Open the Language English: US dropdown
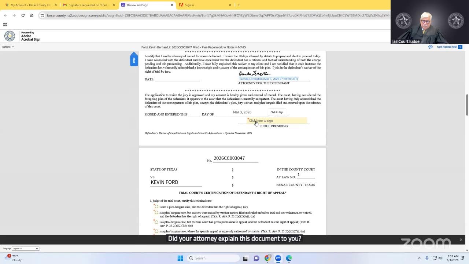This screenshot has height=264, width=469. click(25, 249)
